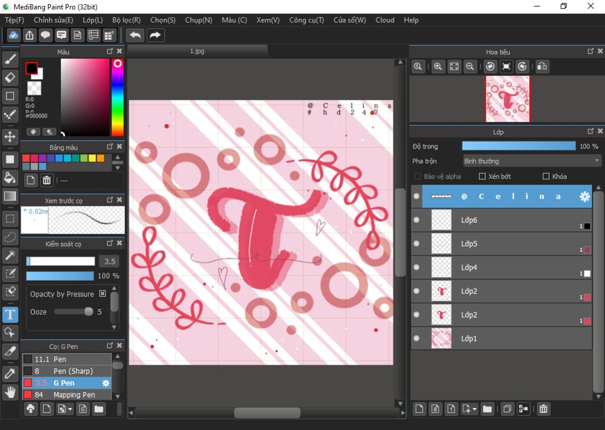The image size is (605, 430).
Task: Hide the Lớp6 layer
Action: pyautogui.click(x=417, y=220)
